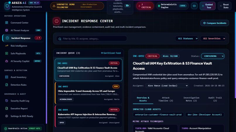This screenshot has height=132, width=236.
Task: Focus the incident filter input field
Action: pos(92,39)
